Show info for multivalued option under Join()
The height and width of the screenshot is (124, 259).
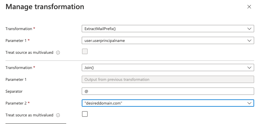(x=58, y=115)
